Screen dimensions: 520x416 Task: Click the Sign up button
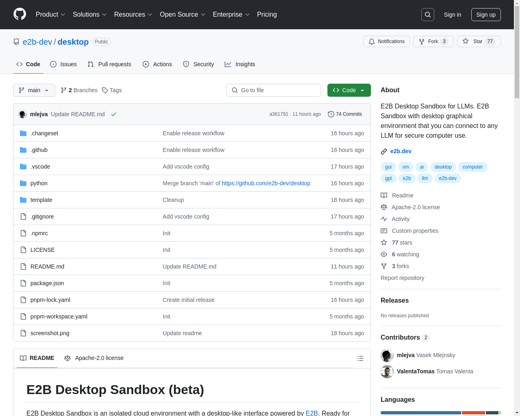click(486, 15)
